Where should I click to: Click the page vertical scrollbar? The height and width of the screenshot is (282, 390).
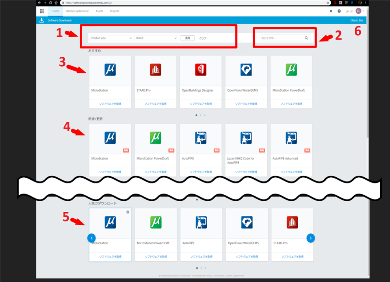pos(368,73)
